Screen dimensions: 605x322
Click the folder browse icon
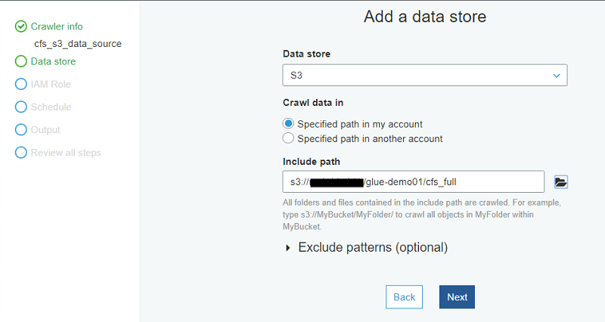click(560, 181)
